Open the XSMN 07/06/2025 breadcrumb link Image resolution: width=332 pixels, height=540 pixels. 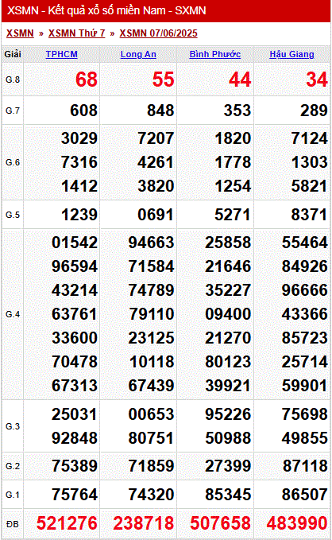click(x=158, y=33)
